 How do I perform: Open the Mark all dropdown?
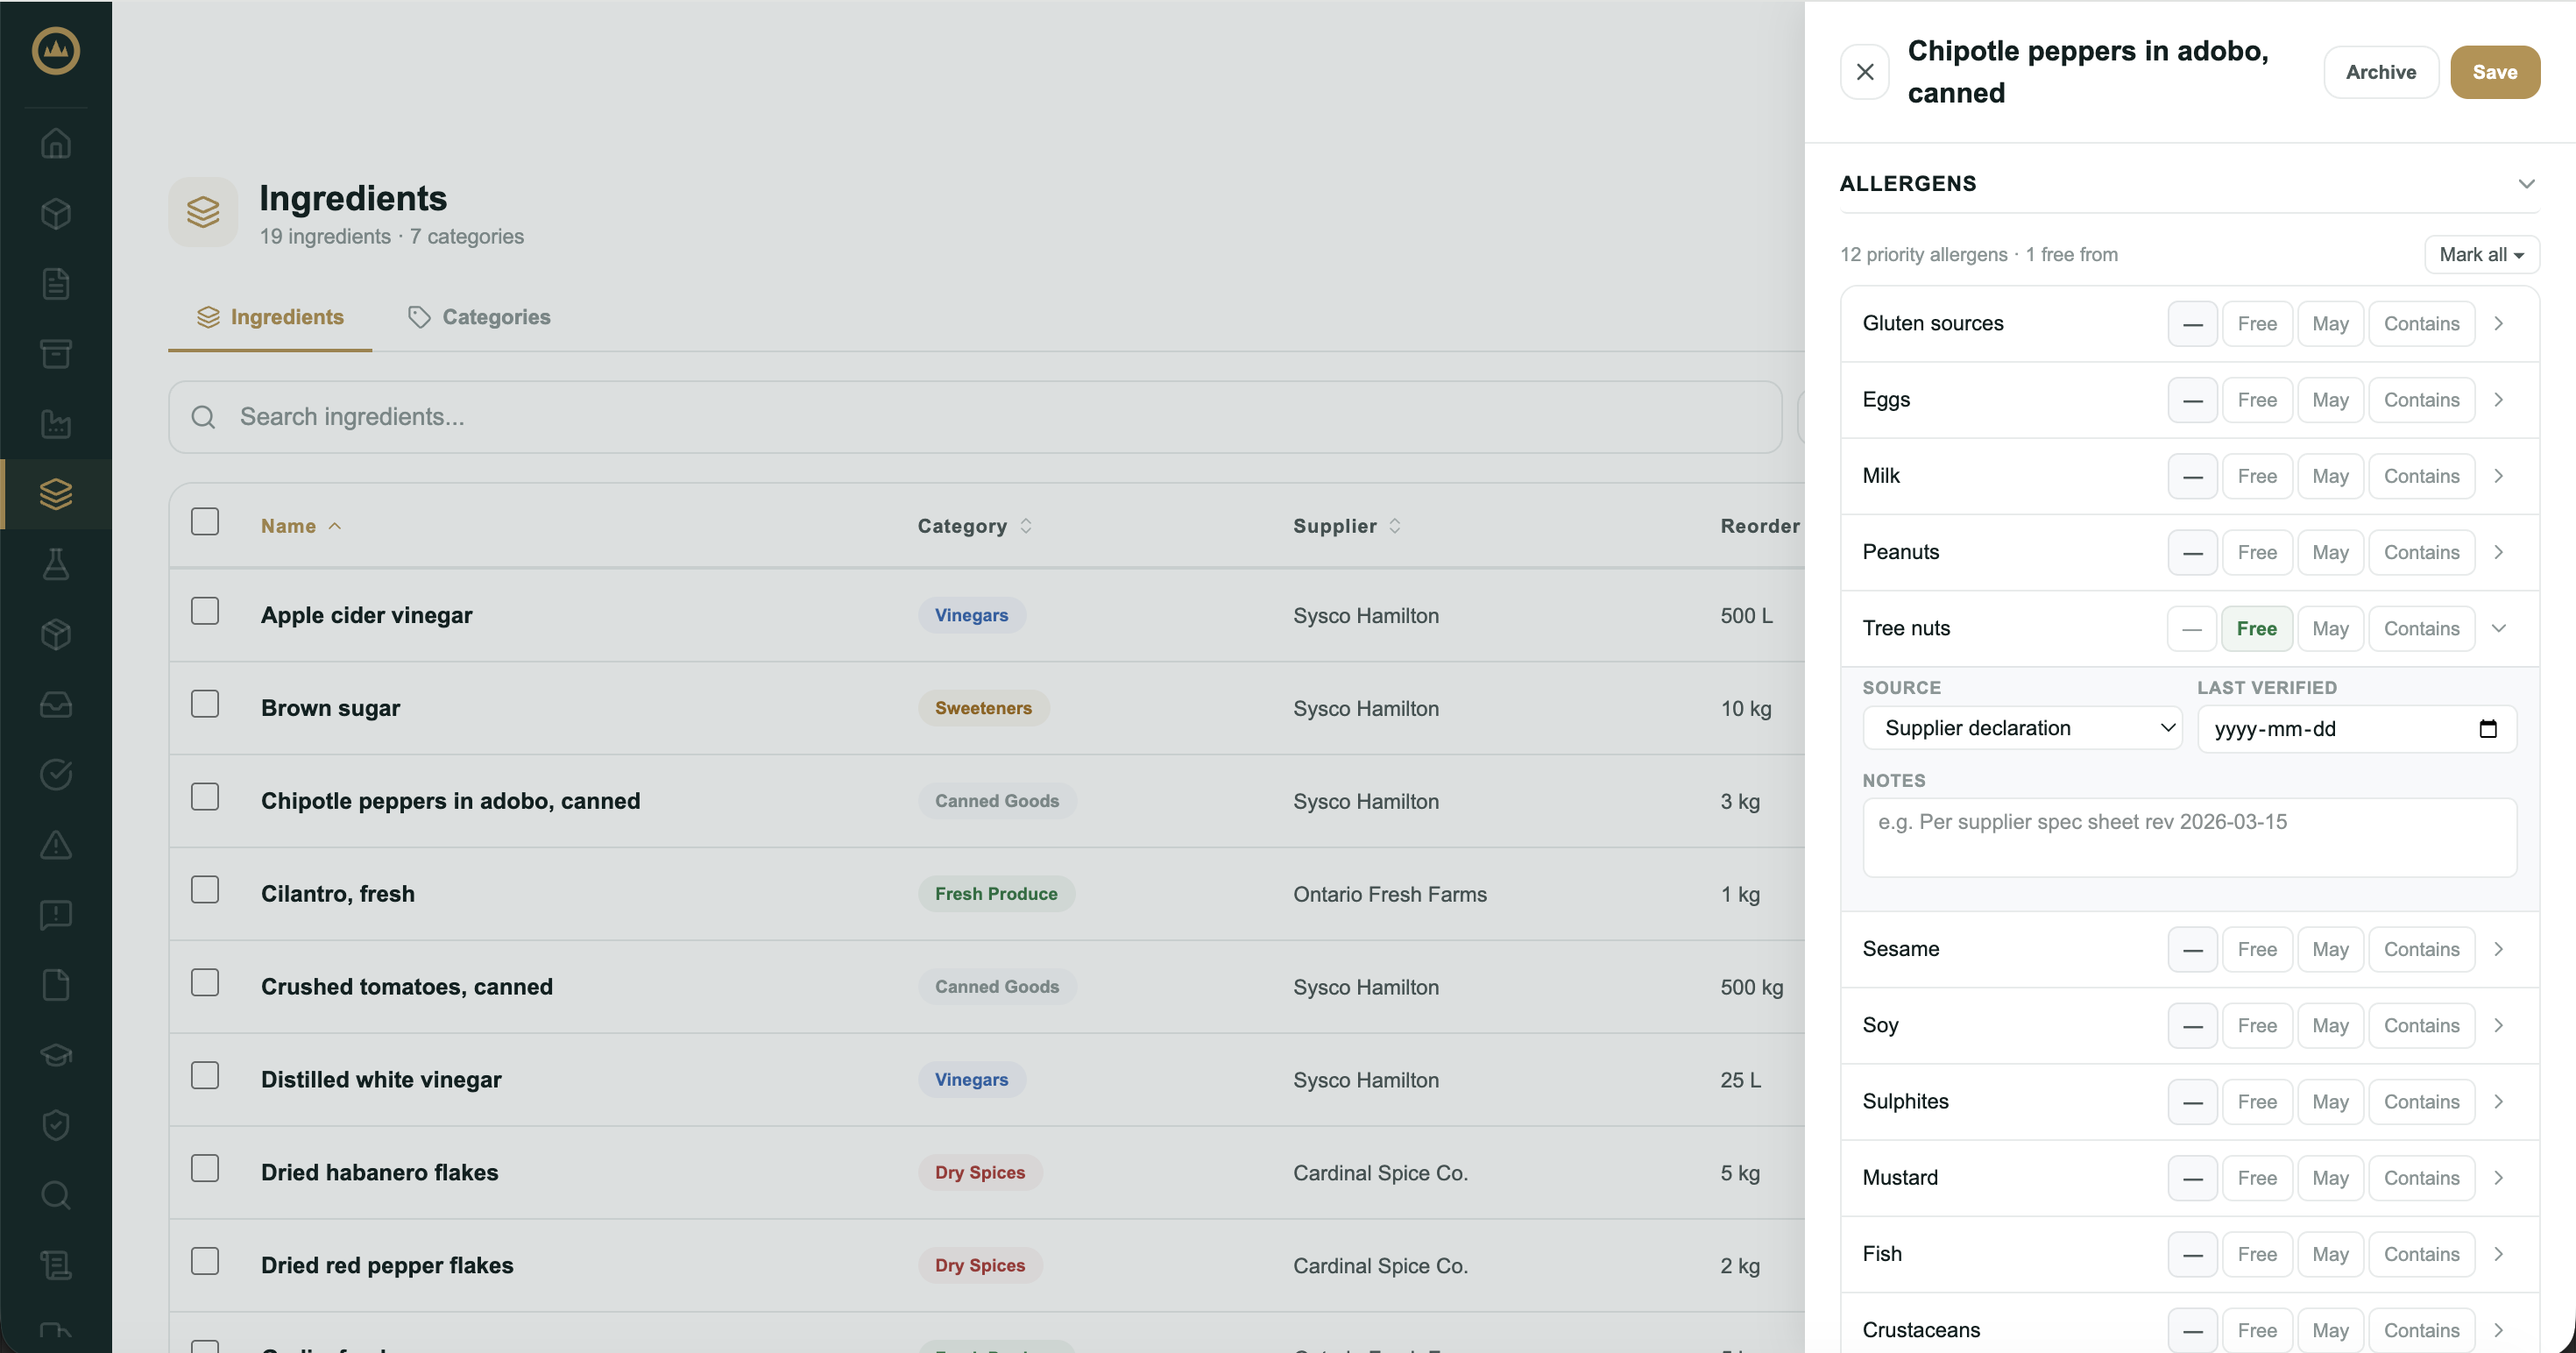[2482, 255]
